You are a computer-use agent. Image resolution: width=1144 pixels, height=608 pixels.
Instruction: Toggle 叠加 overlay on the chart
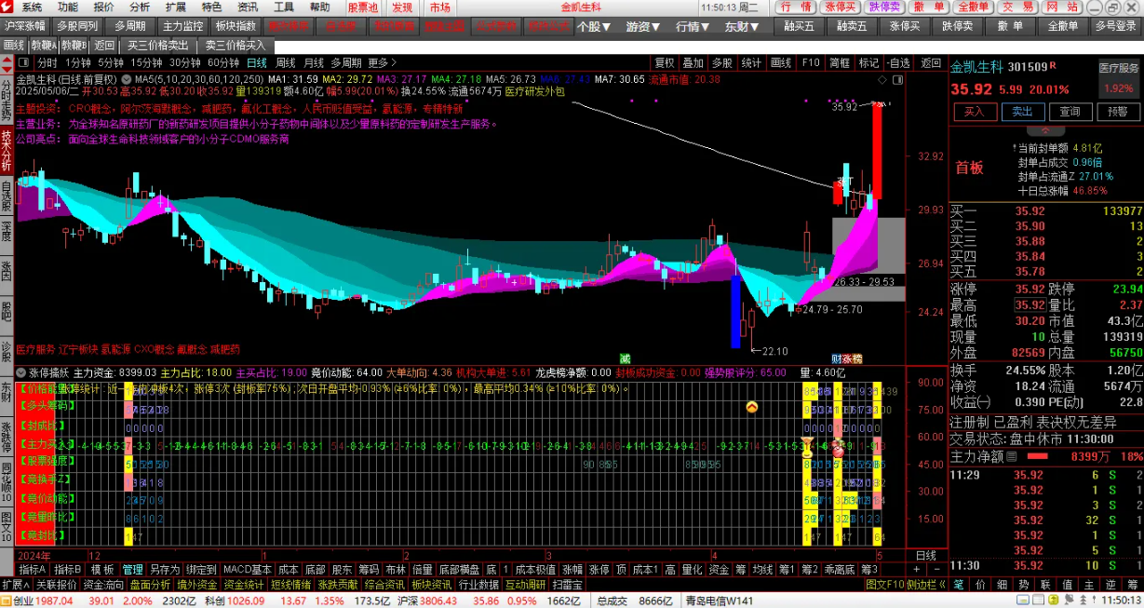693,63
